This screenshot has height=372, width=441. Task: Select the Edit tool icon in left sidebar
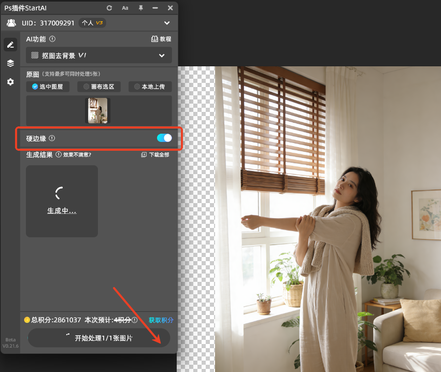(10, 45)
